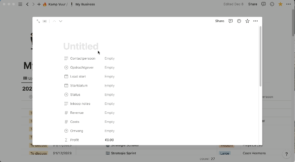Open updates clock icon in top bar
The image size is (295, 162).
[272, 4]
